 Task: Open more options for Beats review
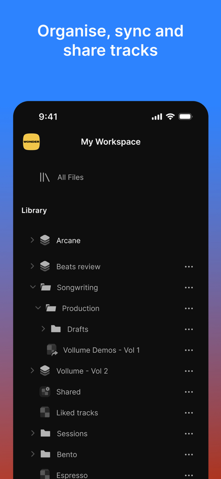189,267
